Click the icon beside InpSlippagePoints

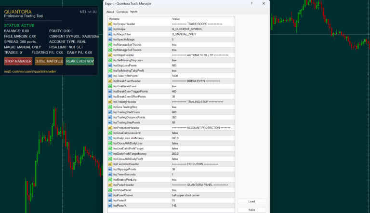pos(110,169)
